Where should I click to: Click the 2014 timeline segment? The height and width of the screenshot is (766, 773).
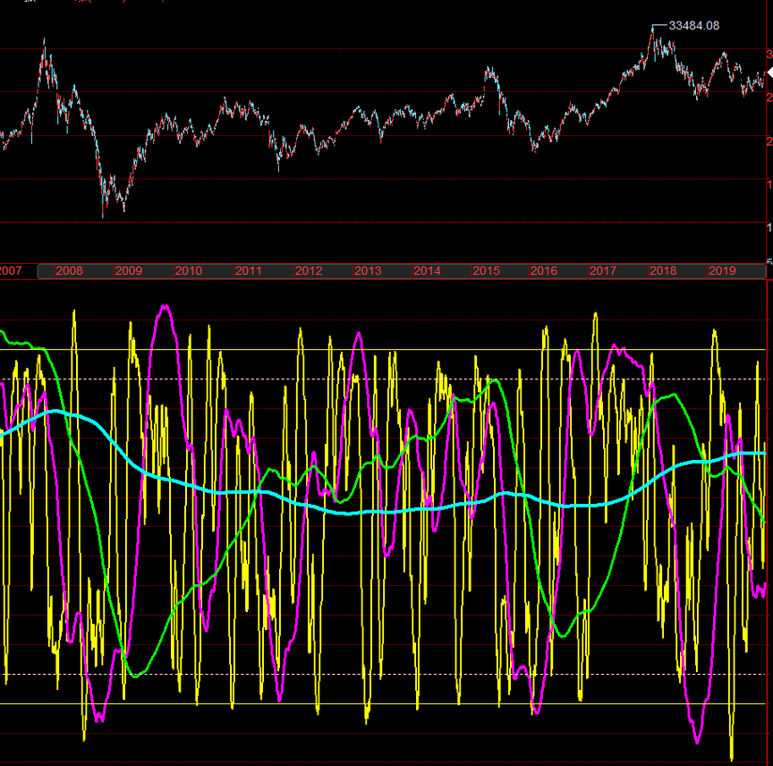coord(427,271)
